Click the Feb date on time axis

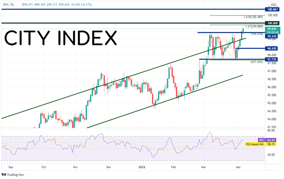point(173,167)
